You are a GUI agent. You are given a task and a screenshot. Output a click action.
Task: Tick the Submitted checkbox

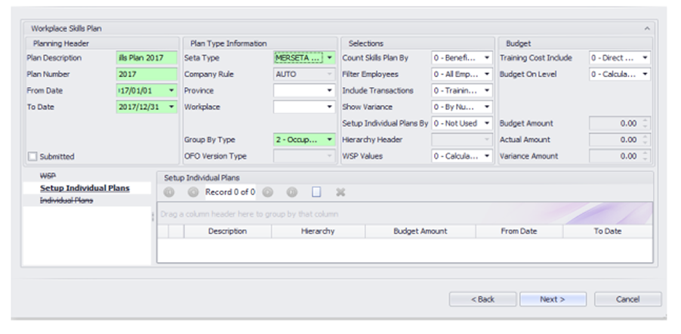(x=32, y=156)
